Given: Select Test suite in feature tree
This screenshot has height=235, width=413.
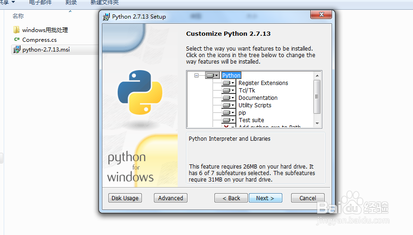Looking at the screenshot, I should pyautogui.click(x=251, y=120).
